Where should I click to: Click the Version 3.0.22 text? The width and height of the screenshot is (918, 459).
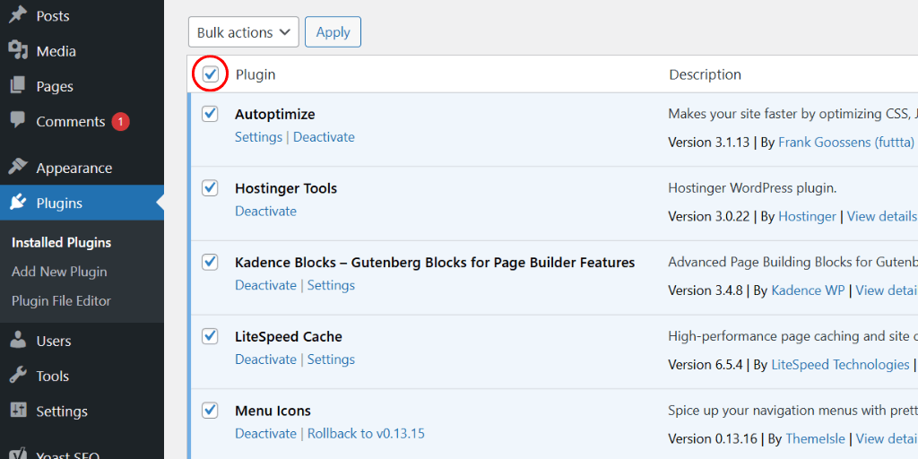(708, 216)
